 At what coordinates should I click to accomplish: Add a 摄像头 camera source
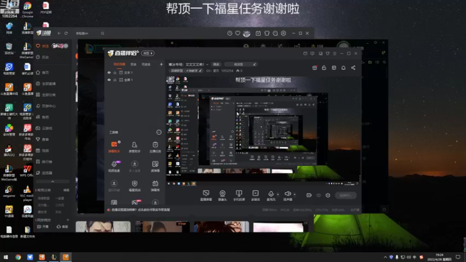[223, 196]
